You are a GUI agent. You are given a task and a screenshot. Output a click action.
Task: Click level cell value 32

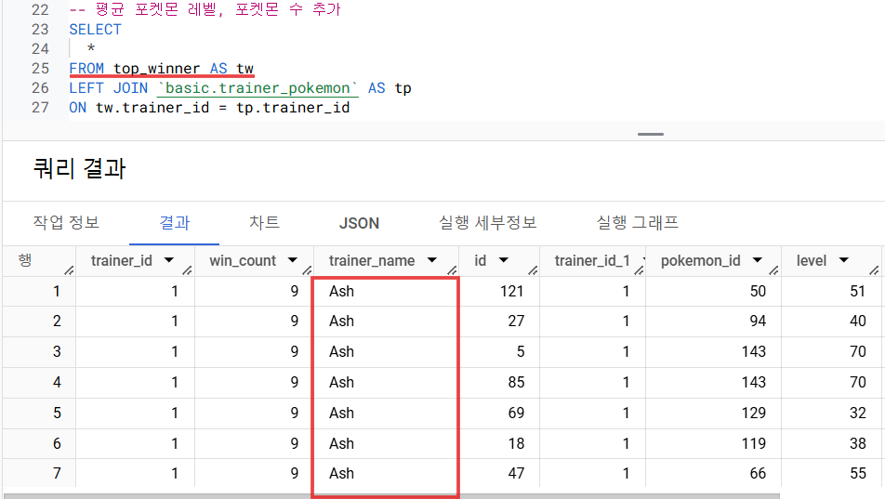[x=857, y=413]
